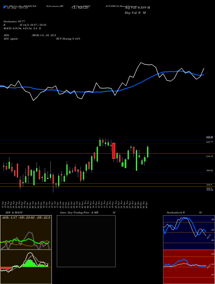Click the empty intraday trading price panel

[x=86, y=241]
